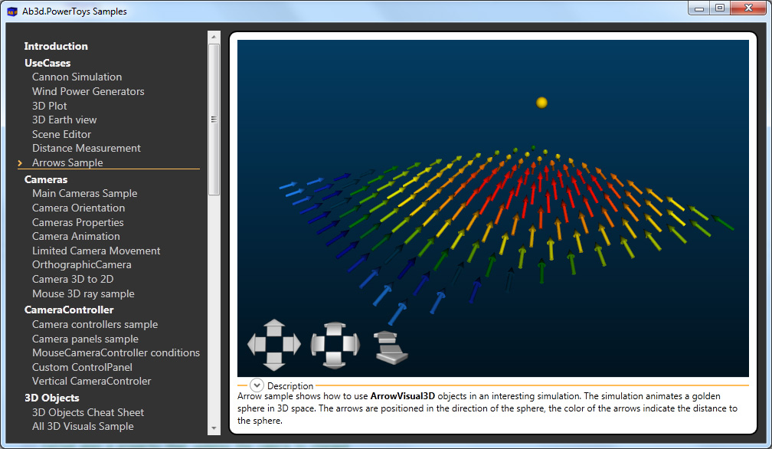This screenshot has width=772, height=449.
Task: Click the move camera left arrow
Action: (x=257, y=345)
